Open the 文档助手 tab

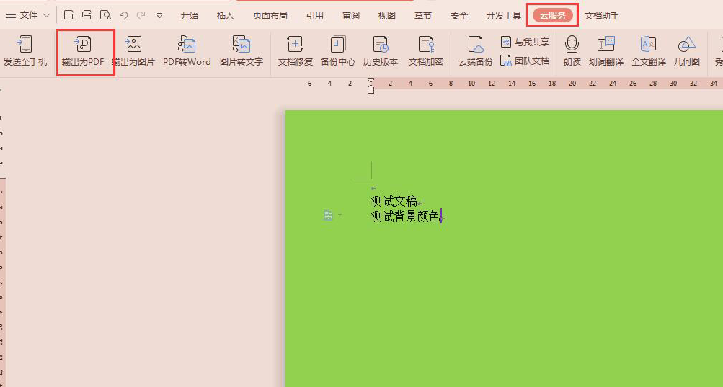pyautogui.click(x=602, y=15)
